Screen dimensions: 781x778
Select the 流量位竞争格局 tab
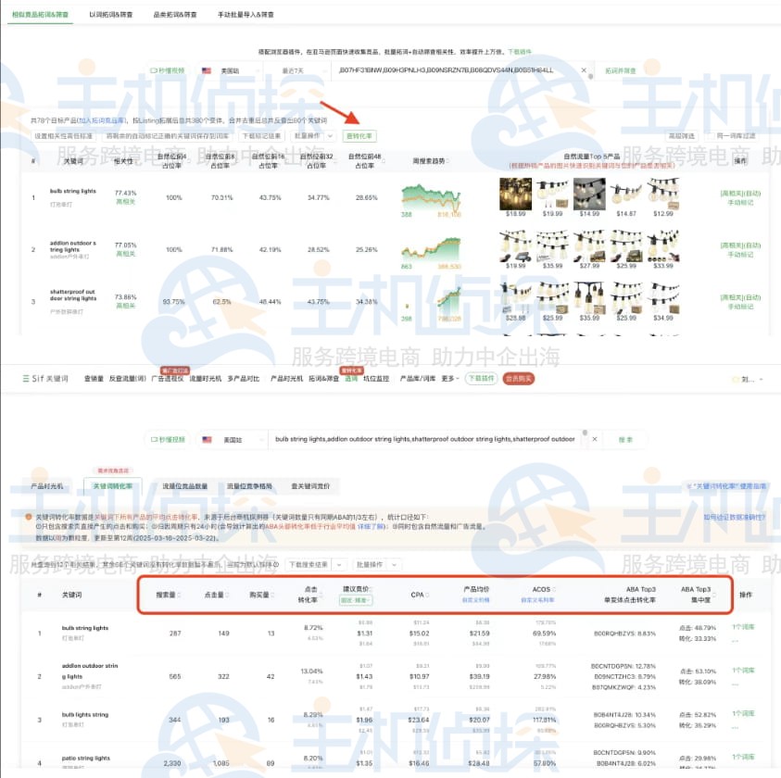tap(249, 486)
